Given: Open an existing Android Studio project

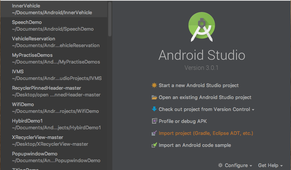Looking at the screenshot, I should pos(205,97).
